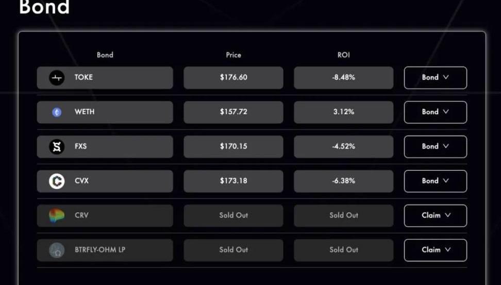This screenshot has height=285, width=501.
Task: Click the WETH Ethereum icon
Action: (57, 113)
